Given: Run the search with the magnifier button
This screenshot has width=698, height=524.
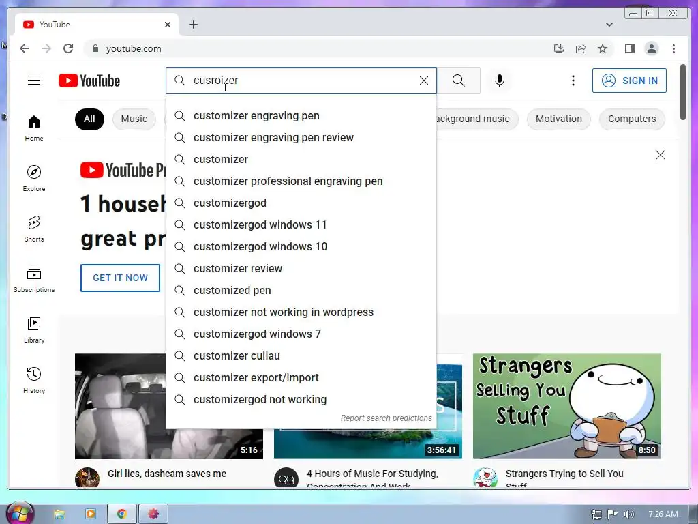Looking at the screenshot, I should [x=459, y=81].
